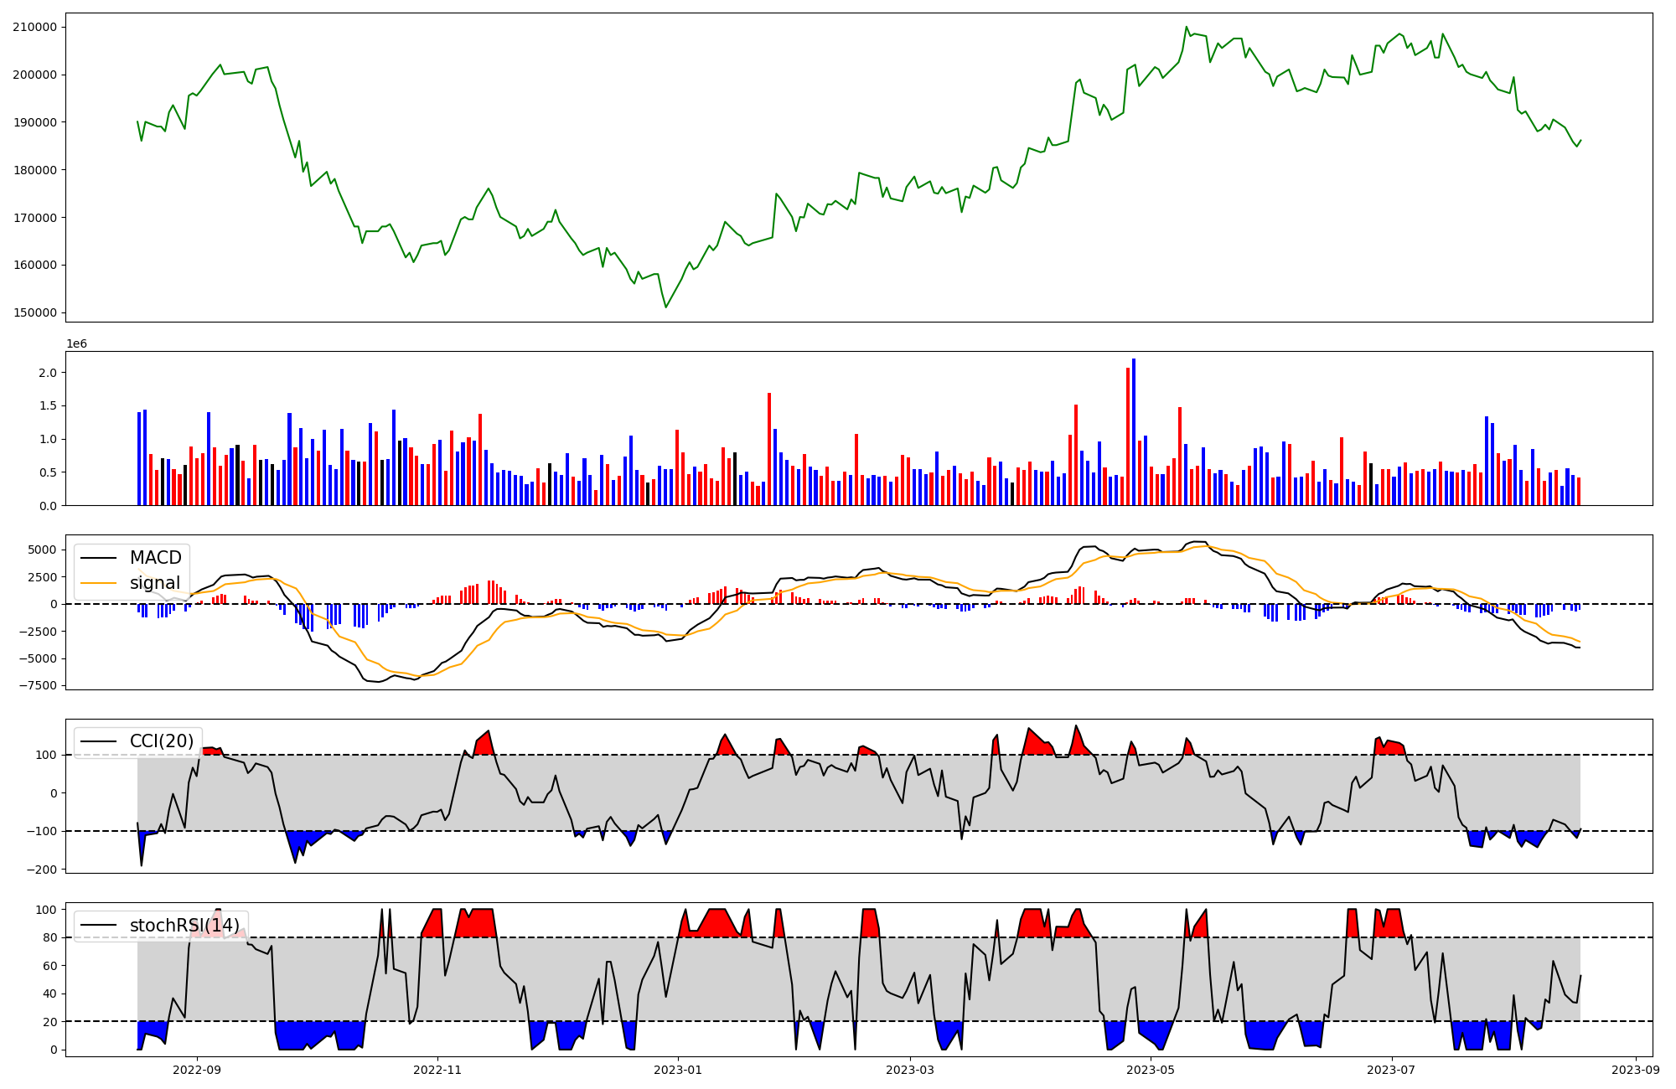Click the MACD legend label
Image resolution: width=1676 pixels, height=1089 pixels.
155,558
